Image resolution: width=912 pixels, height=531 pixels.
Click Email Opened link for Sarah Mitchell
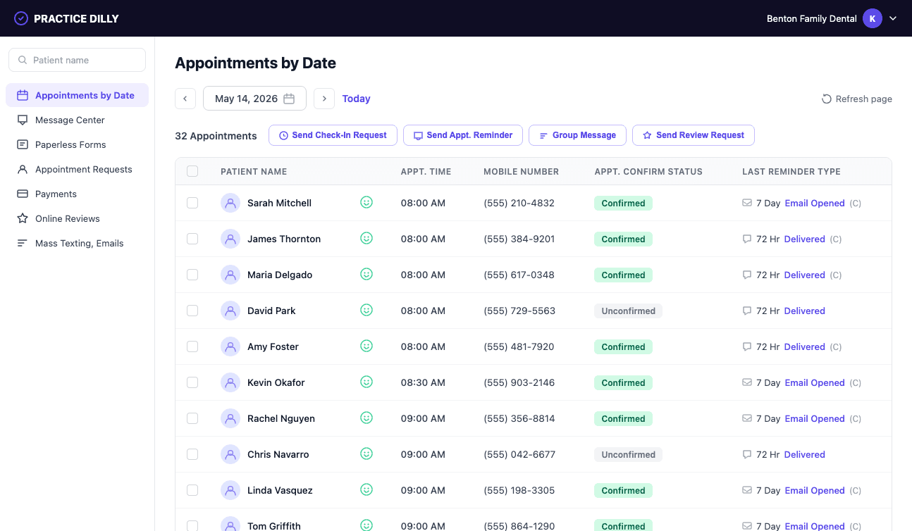815,203
